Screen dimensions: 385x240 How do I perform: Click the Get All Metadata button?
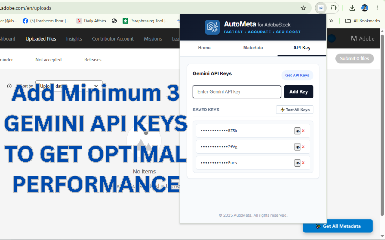pyautogui.click(x=338, y=226)
